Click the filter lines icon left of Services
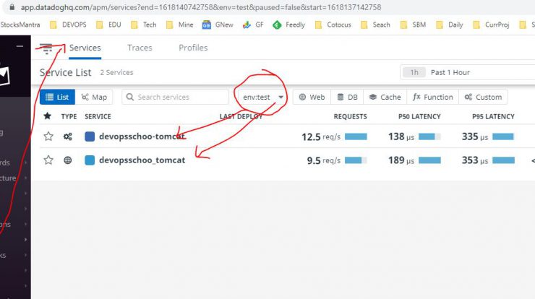 pyautogui.click(x=46, y=49)
